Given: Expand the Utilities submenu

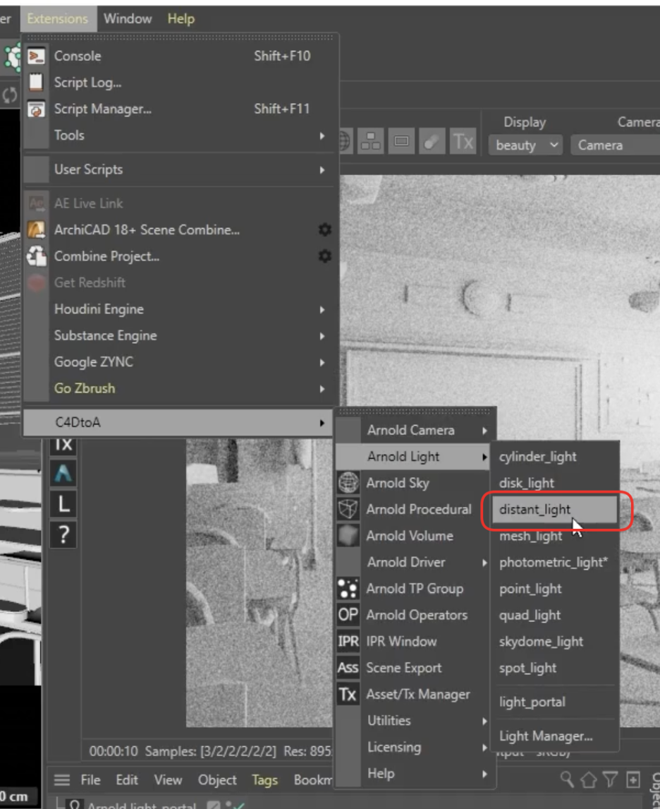Looking at the screenshot, I should pos(412,721).
